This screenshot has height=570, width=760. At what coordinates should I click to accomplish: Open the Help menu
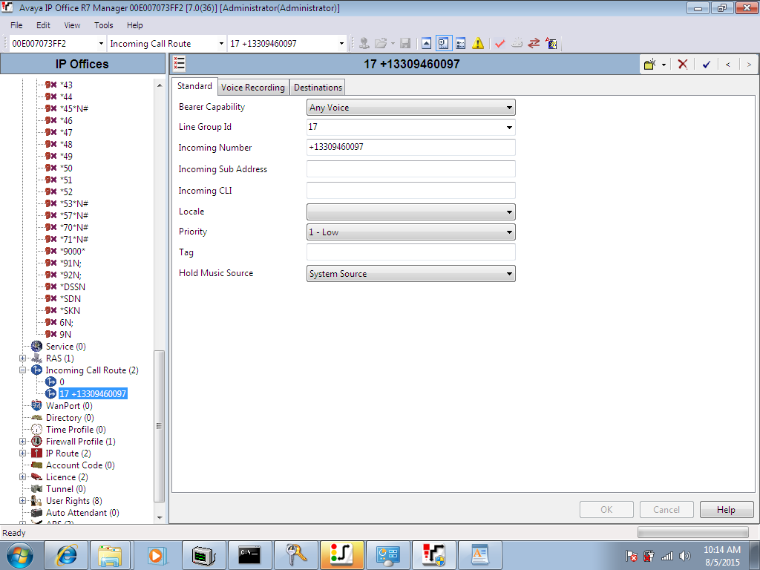(x=135, y=25)
